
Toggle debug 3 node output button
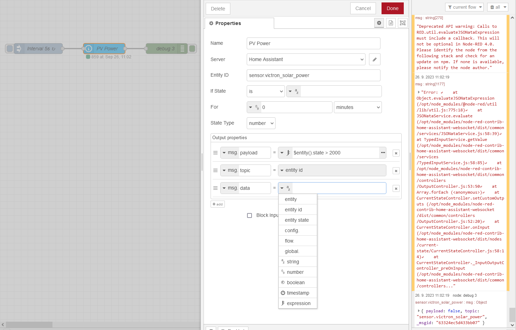(x=192, y=49)
